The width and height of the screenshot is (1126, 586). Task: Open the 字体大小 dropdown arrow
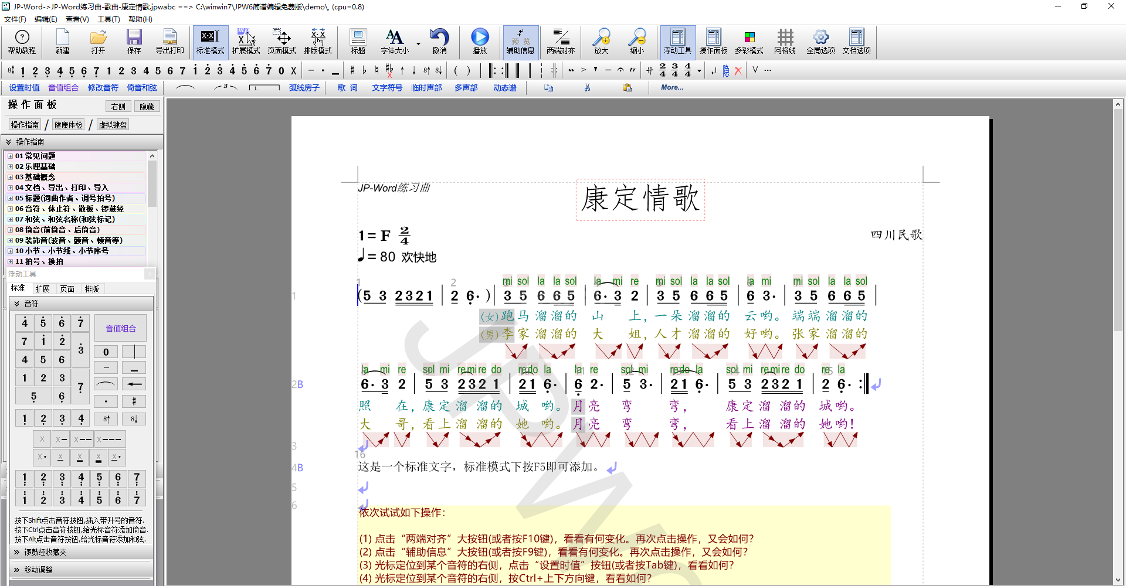(418, 43)
